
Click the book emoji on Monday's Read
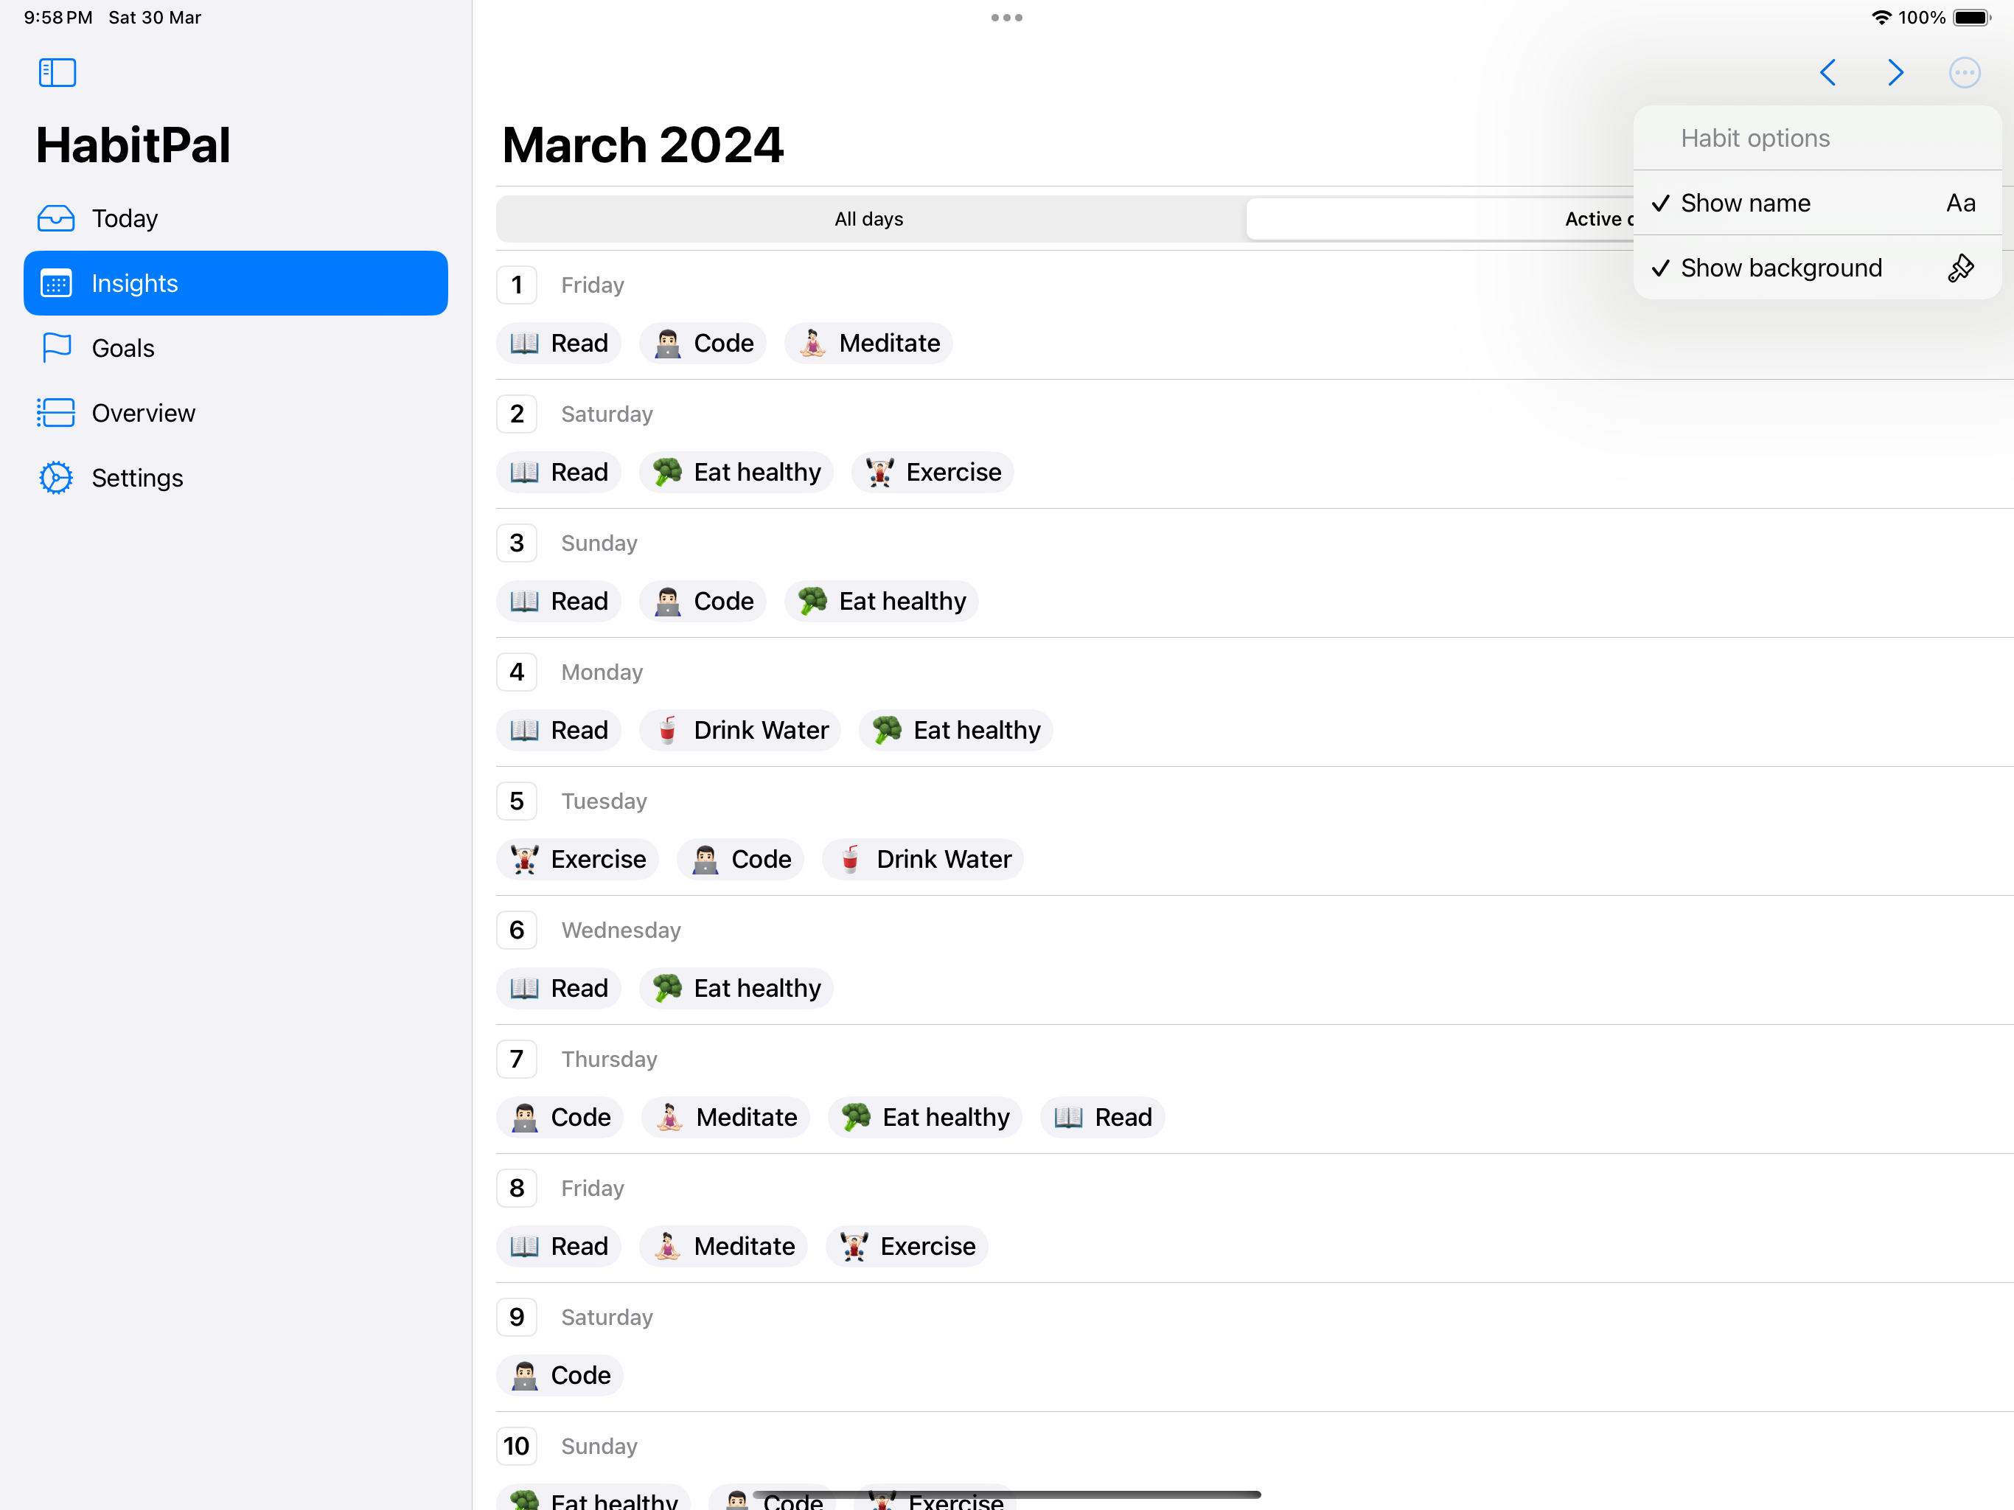(524, 731)
